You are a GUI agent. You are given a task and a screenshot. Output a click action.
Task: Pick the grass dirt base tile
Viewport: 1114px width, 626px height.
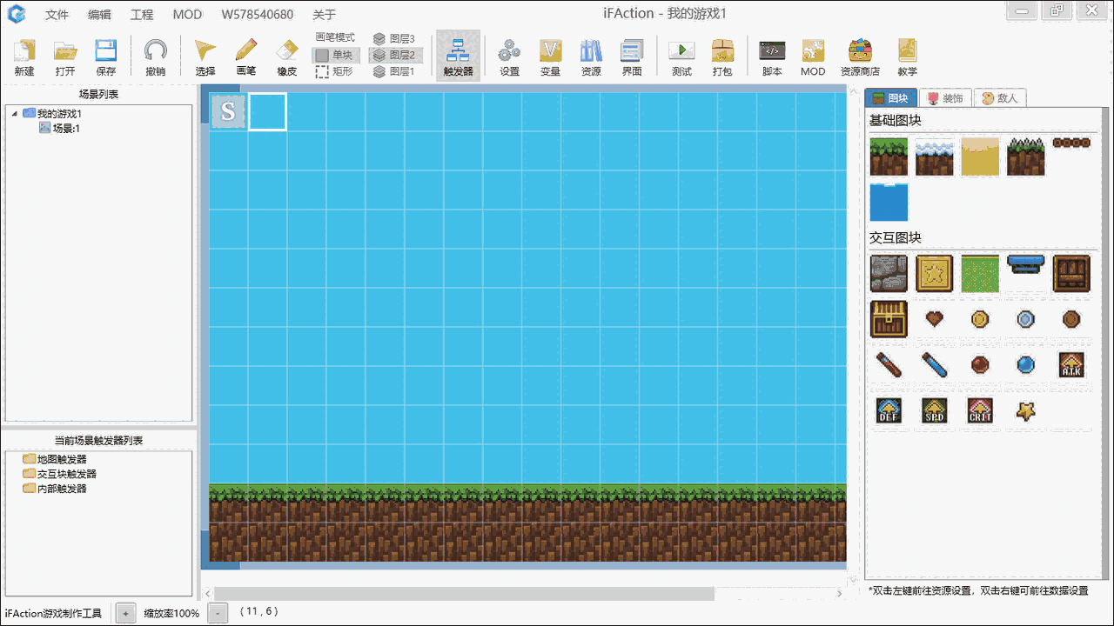pyautogui.click(x=889, y=156)
